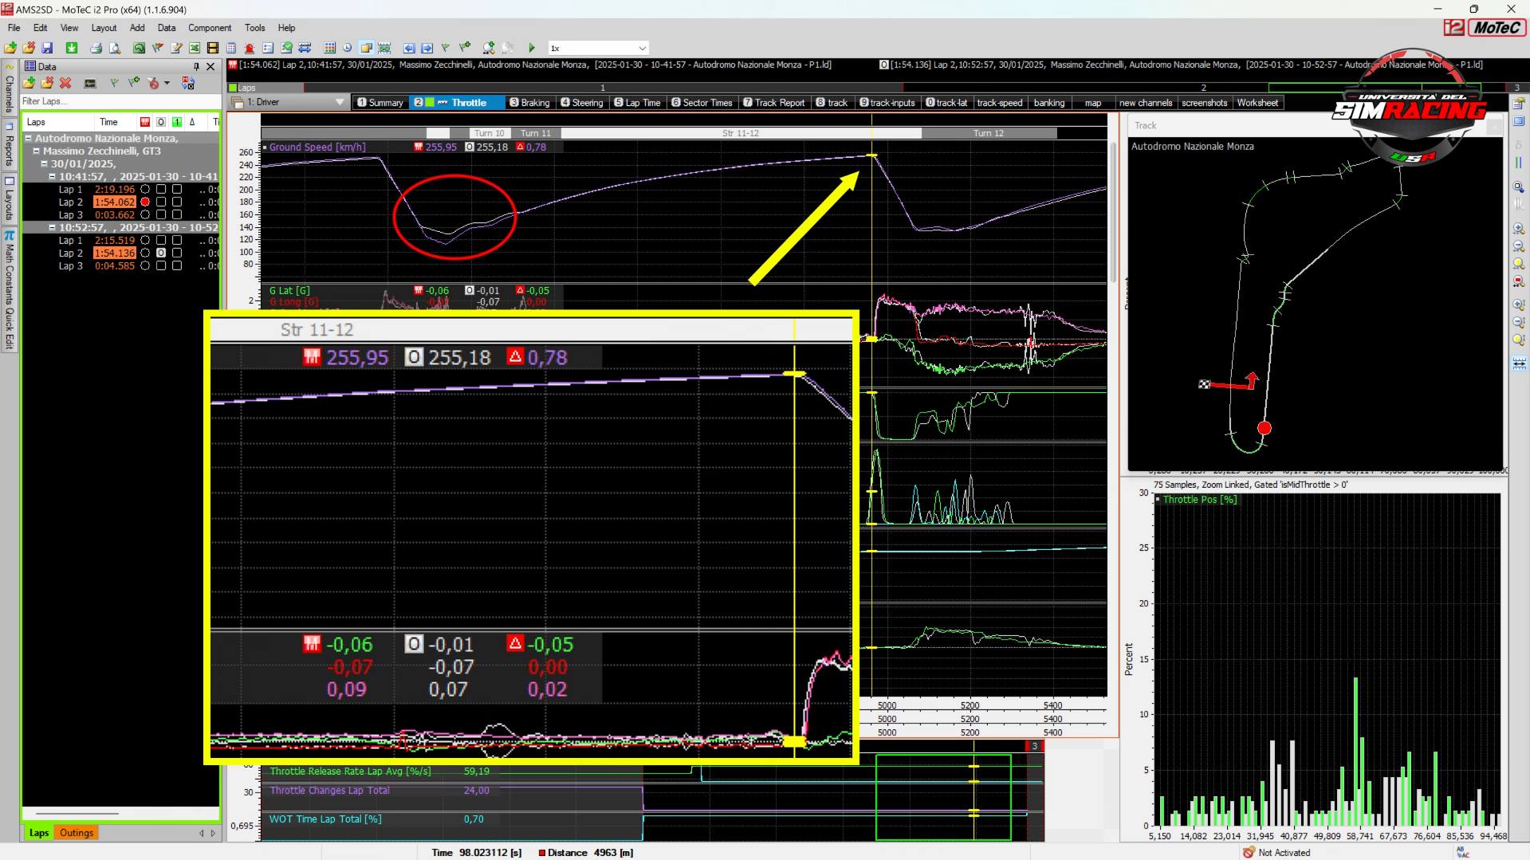Click the film strip icon in toolbar
The height and width of the screenshot is (860, 1530).
click(213, 48)
